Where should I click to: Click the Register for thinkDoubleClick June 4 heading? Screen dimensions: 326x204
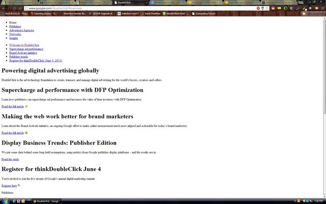coord(51,169)
